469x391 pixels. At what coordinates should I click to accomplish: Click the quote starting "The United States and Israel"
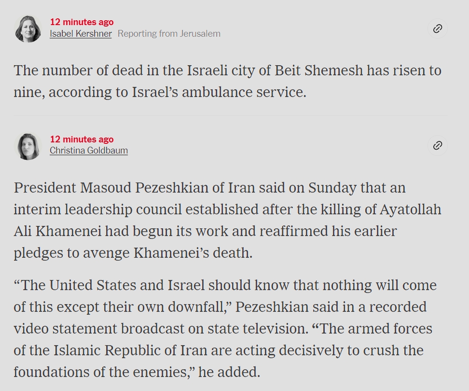(x=225, y=328)
